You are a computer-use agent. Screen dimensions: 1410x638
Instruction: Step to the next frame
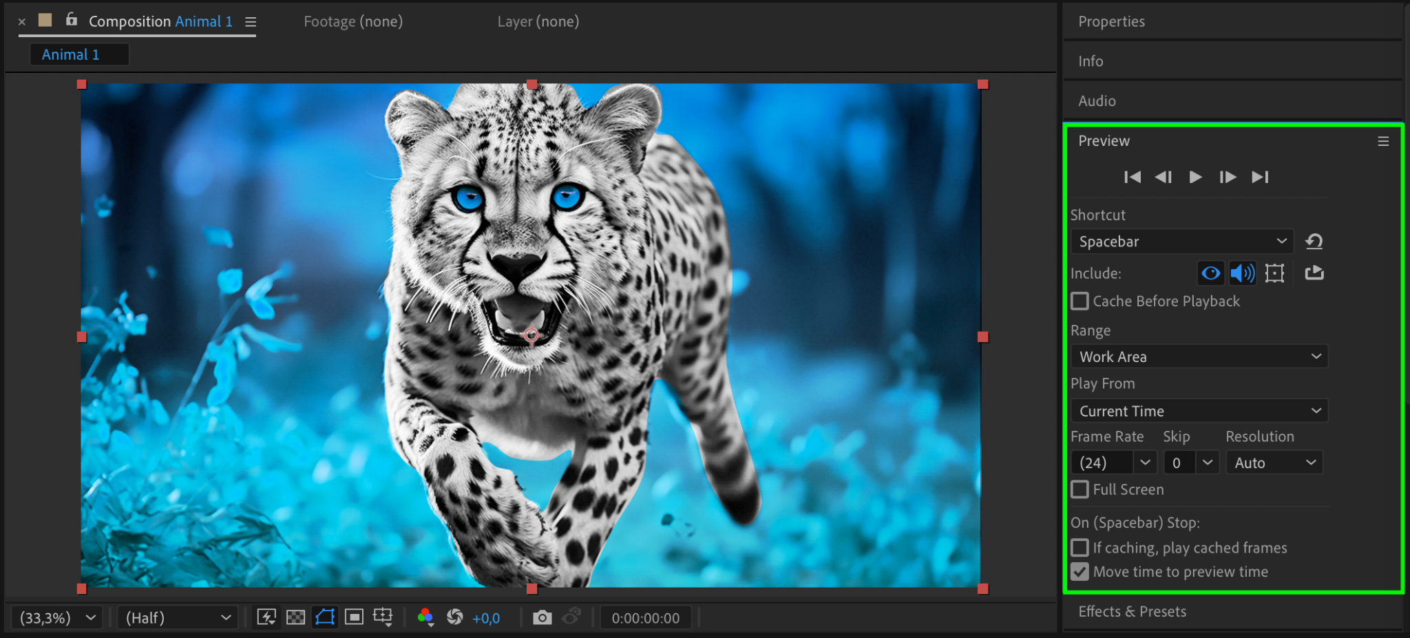point(1228,177)
